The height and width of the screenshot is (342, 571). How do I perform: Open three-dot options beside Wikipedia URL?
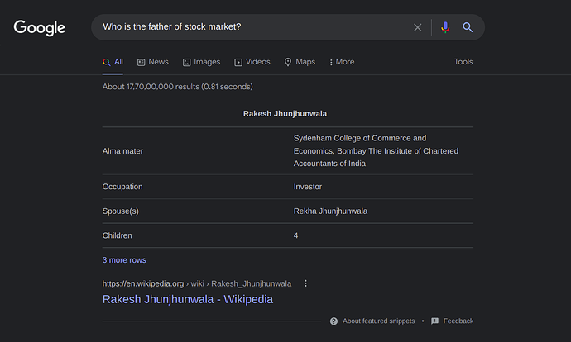[305, 283]
